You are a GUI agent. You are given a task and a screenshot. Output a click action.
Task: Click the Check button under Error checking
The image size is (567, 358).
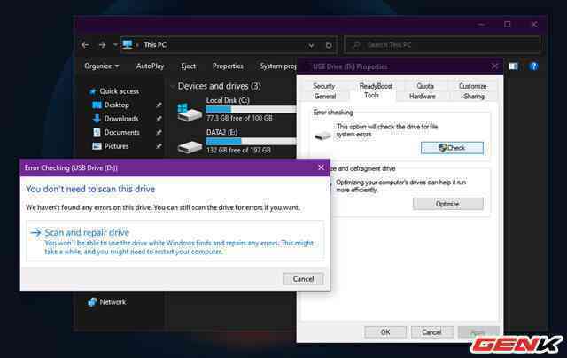click(452, 147)
